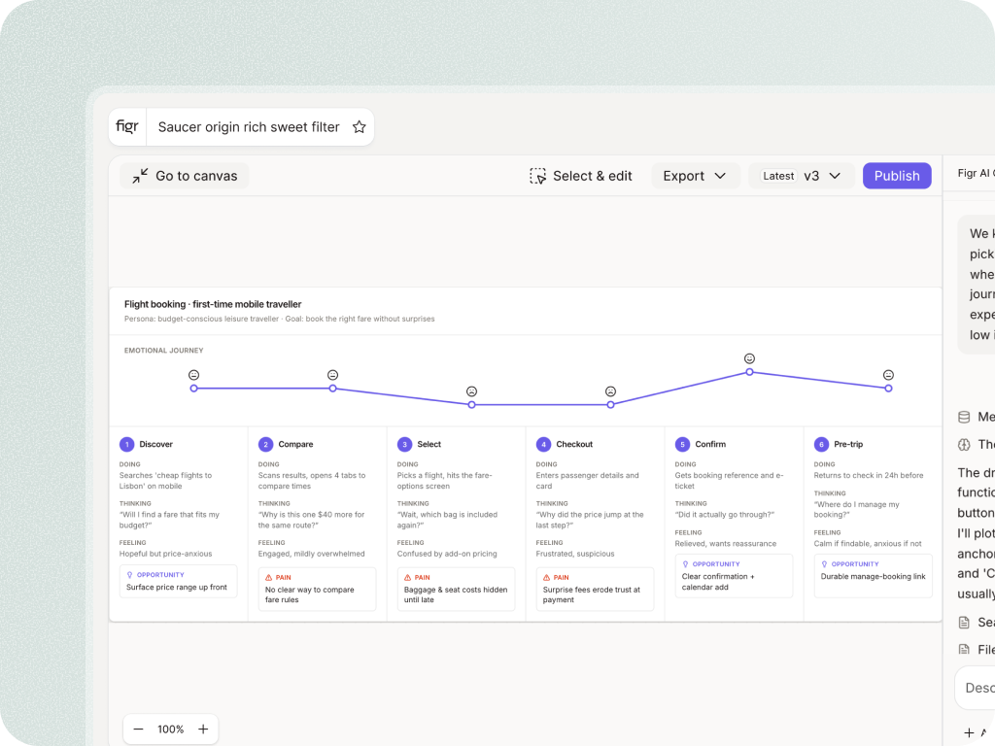Click the project title Saucer origin rich sweet filter
Screen dimensions: 995x746
coord(249,127)
